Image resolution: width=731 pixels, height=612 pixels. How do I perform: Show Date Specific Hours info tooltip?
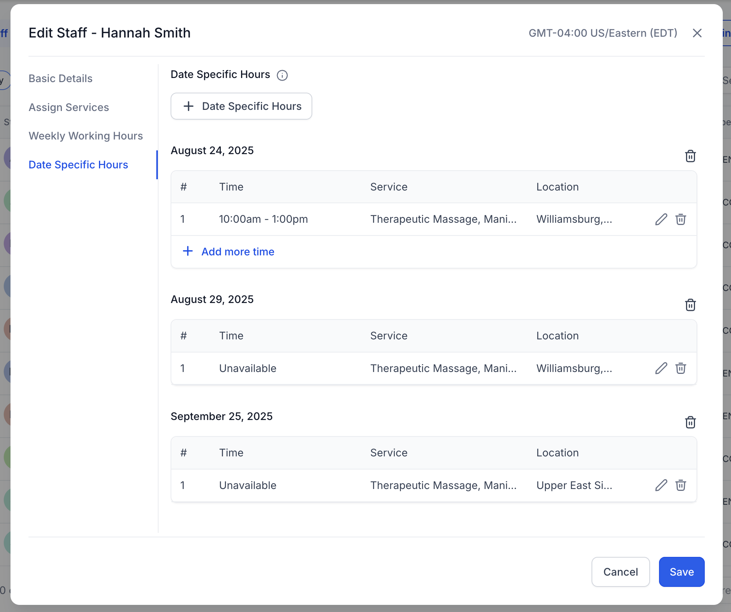[282, 75]
